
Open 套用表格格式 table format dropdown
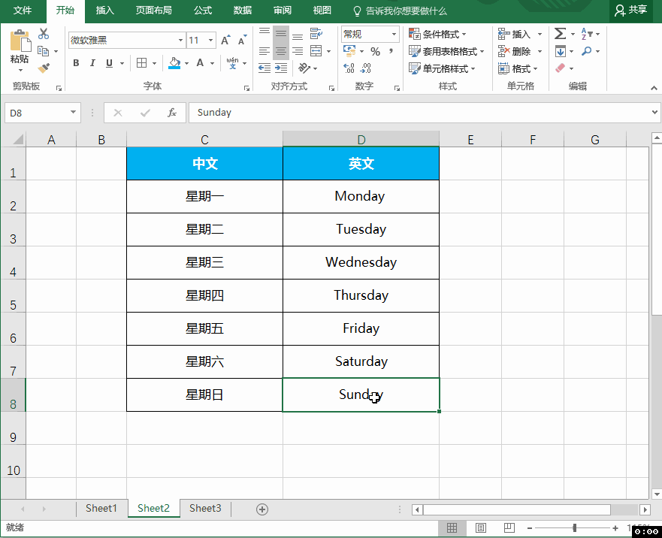(x=446, y=51)
